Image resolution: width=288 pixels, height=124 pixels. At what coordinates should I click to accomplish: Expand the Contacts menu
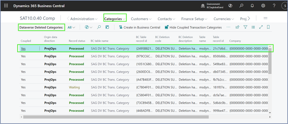pyautogui.click(x=166, y=19)
